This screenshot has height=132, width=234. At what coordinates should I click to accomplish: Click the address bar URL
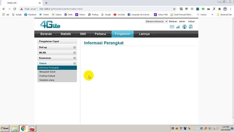61,9
